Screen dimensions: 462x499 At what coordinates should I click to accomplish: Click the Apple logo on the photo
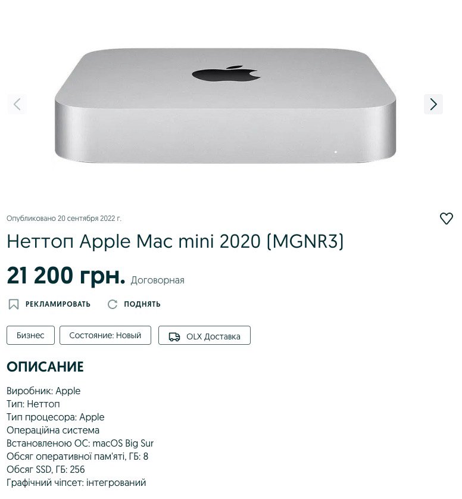pyautogui.click(x=226, y=73)
